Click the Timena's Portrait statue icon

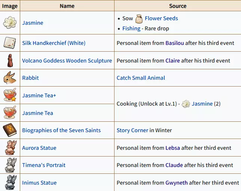(x=10, y=165)
